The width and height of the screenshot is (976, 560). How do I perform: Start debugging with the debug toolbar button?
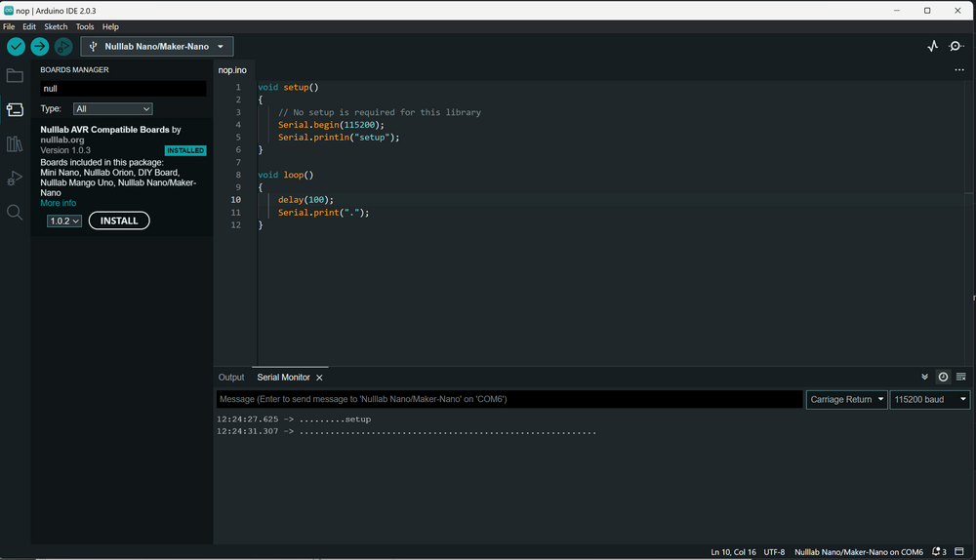62,46
